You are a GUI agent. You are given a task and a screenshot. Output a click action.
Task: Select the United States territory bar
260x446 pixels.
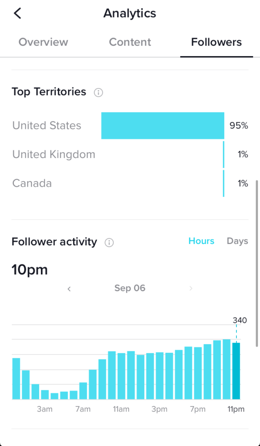(163, 126)
